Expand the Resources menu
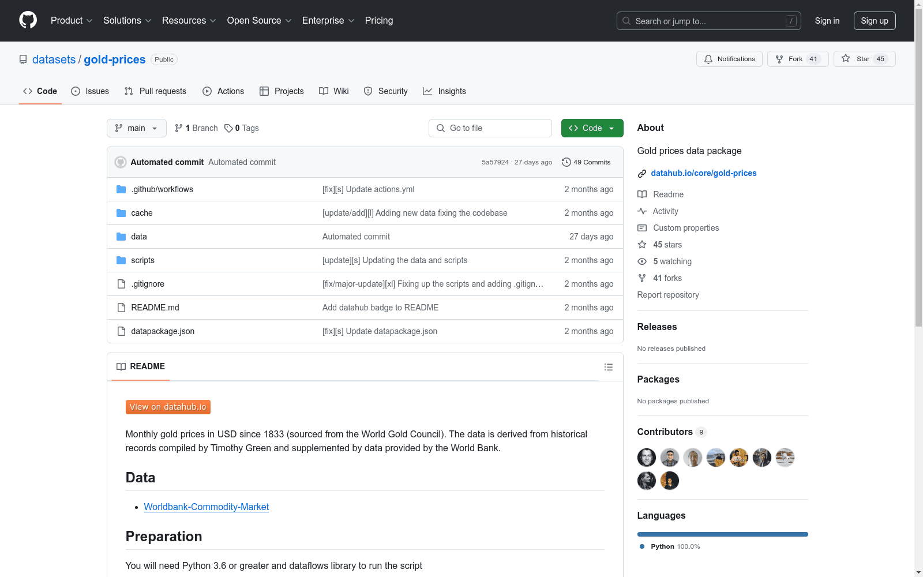This screenshot has height=577, width=923. pos(189,20)
